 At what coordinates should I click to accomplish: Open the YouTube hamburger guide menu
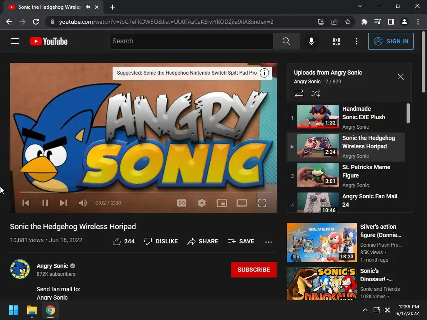coord(15,41)
